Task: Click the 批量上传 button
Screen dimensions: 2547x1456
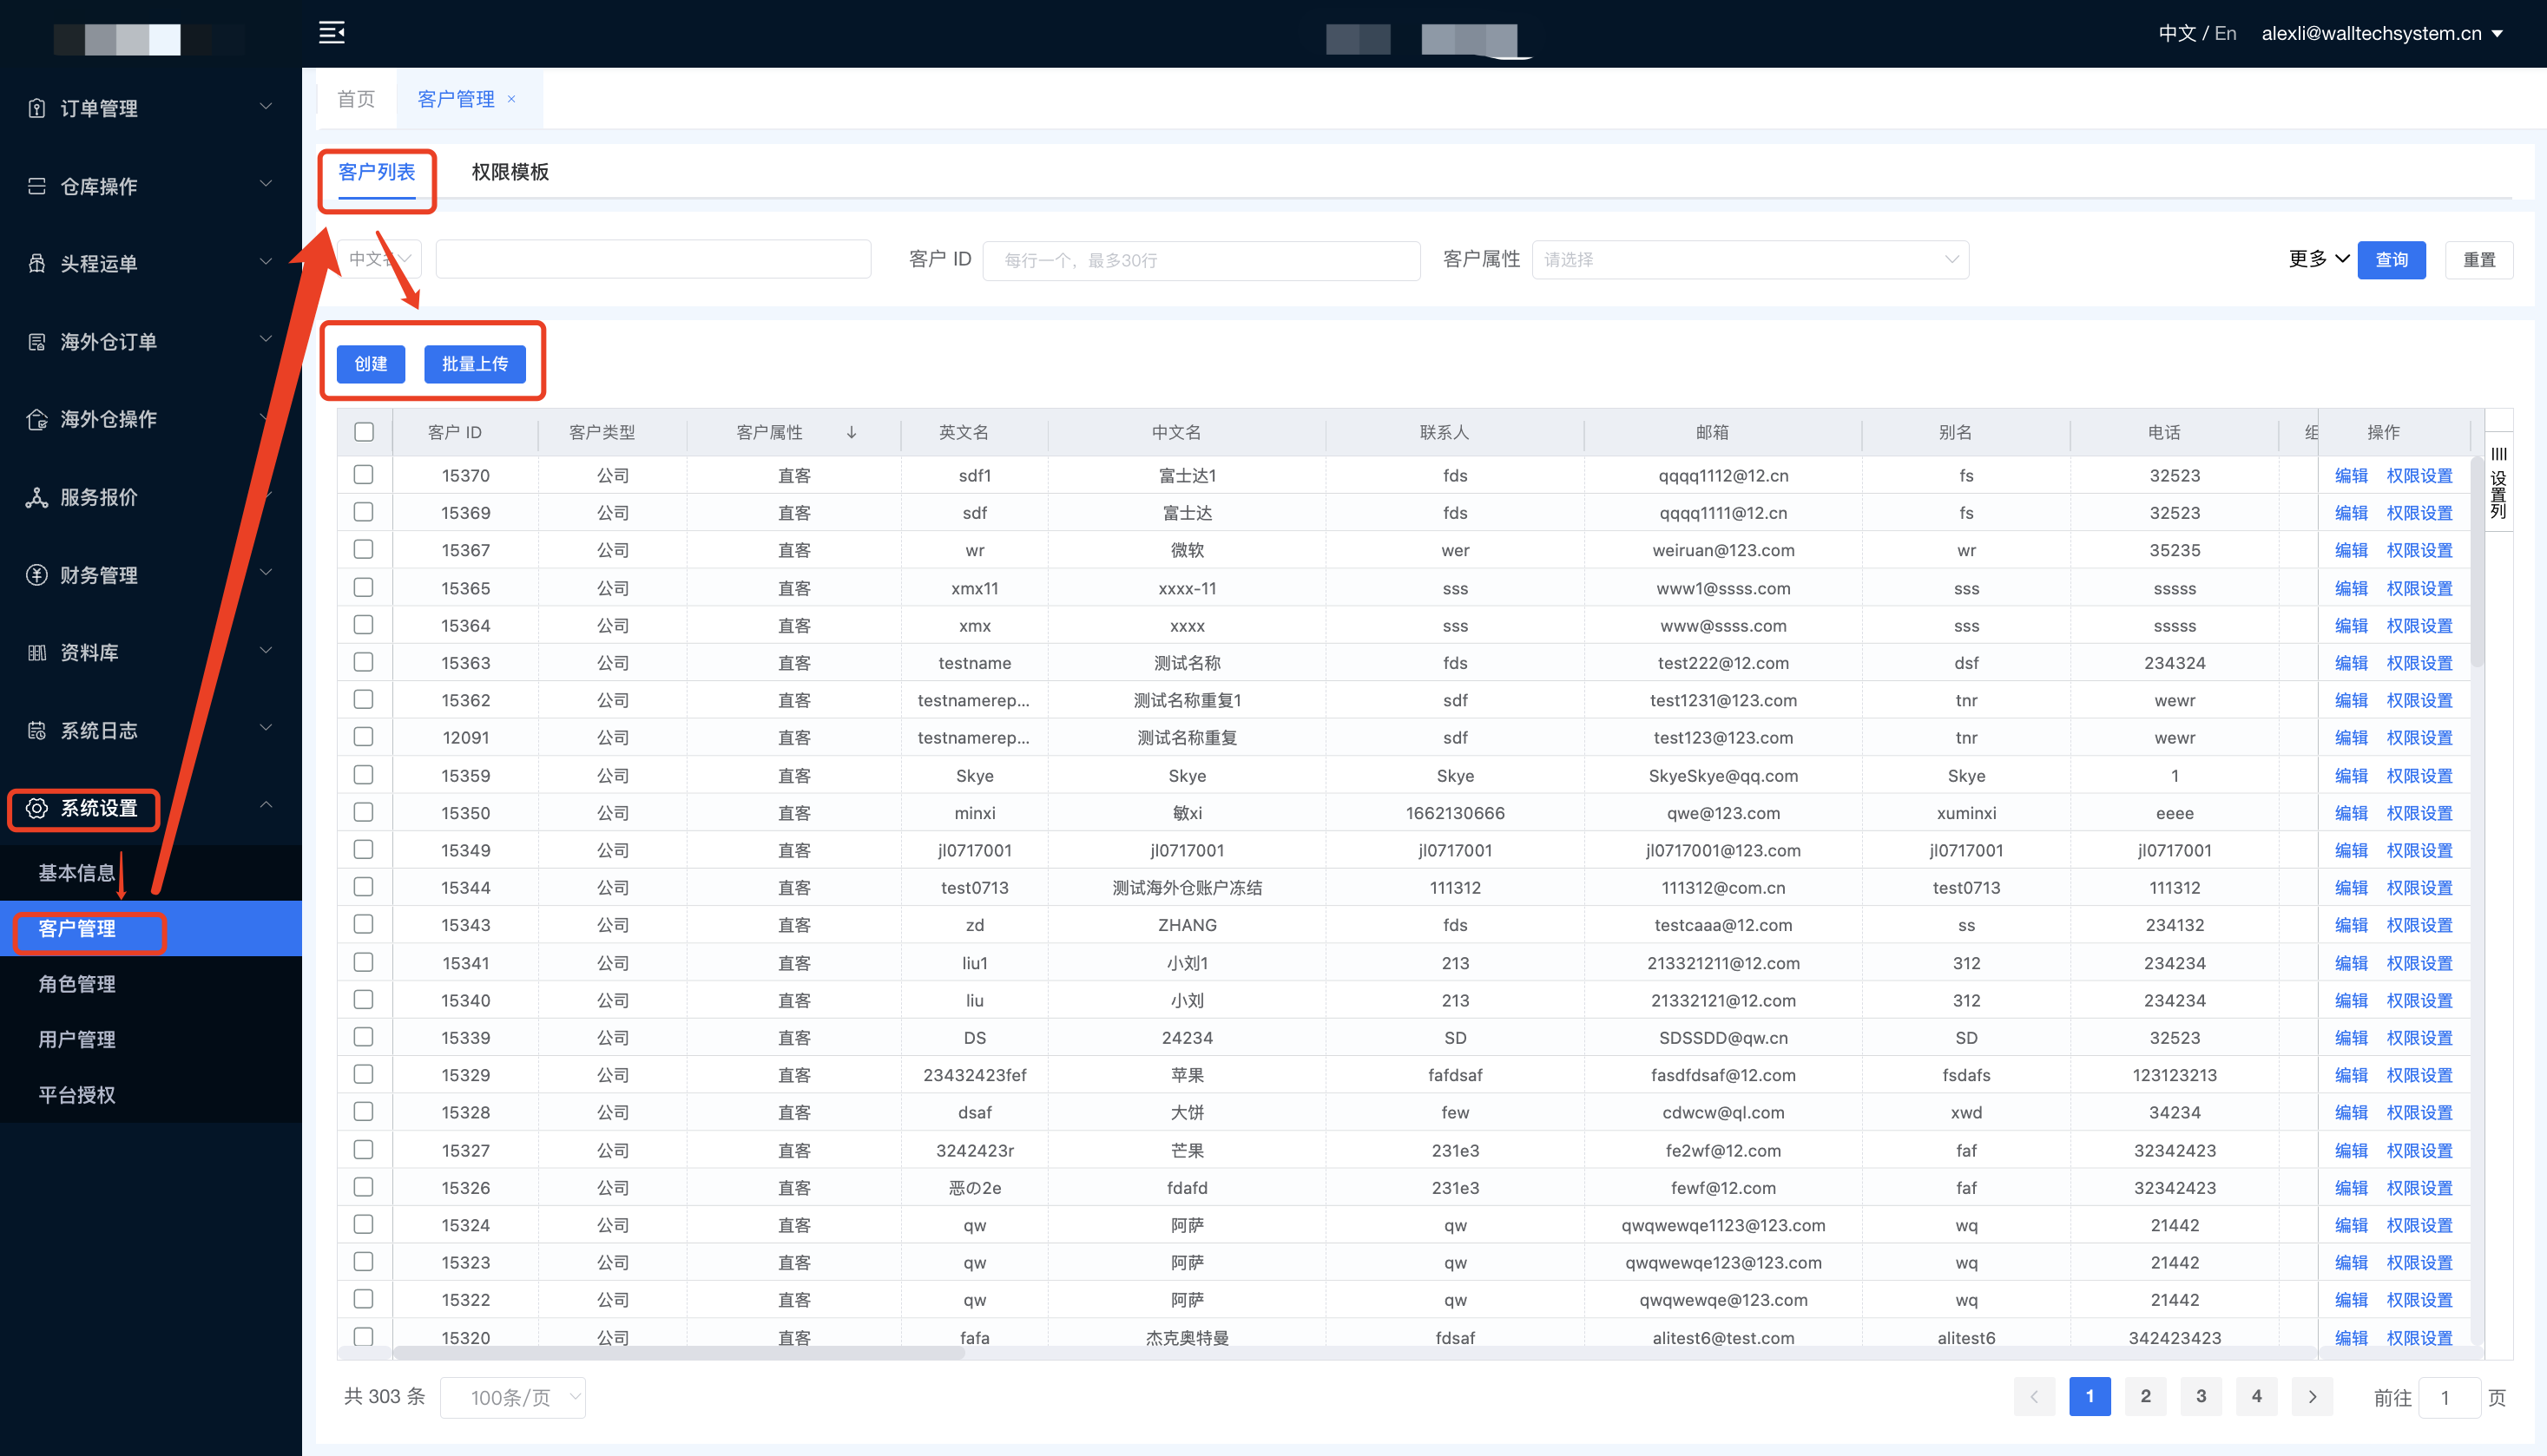Action: click(475, 364)
